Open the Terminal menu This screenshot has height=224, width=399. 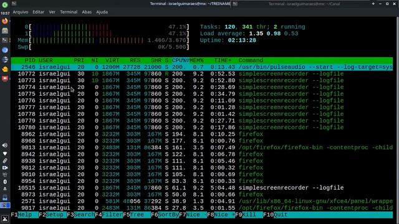(69, 12)
